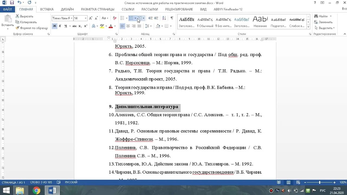Toggle bold Ж formatting
This screenshot has width=347, height=195.
tap(54, 26)
